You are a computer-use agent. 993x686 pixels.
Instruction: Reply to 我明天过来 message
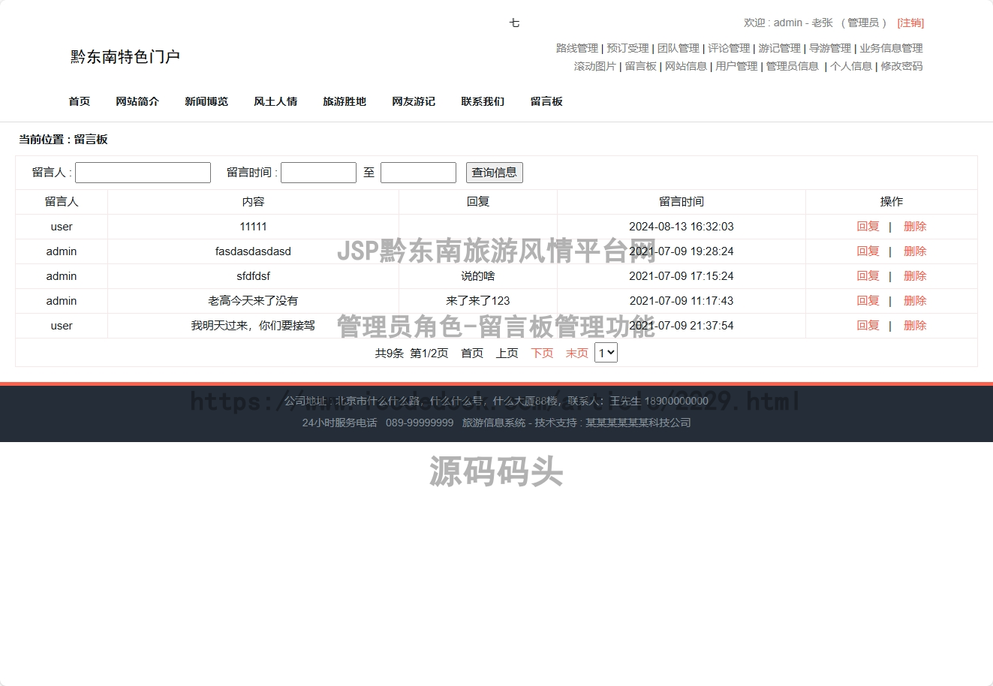[x=868, y=326]
